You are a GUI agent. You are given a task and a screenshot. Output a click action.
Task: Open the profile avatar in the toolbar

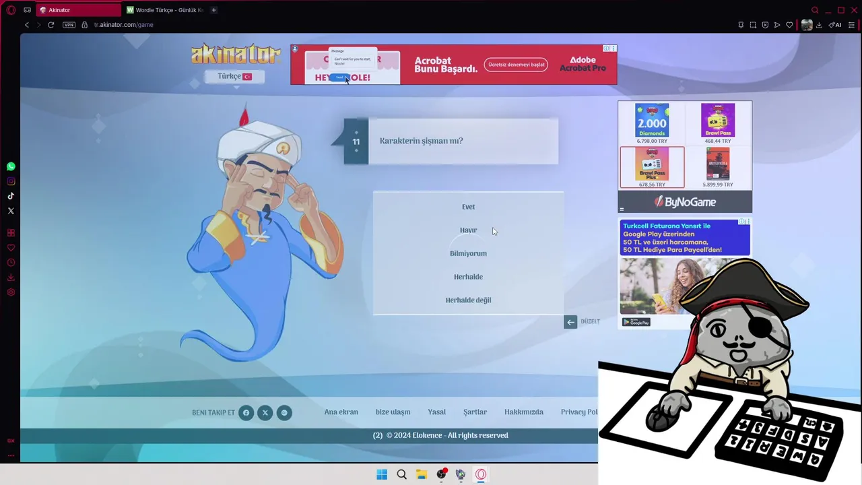[807, 25]
